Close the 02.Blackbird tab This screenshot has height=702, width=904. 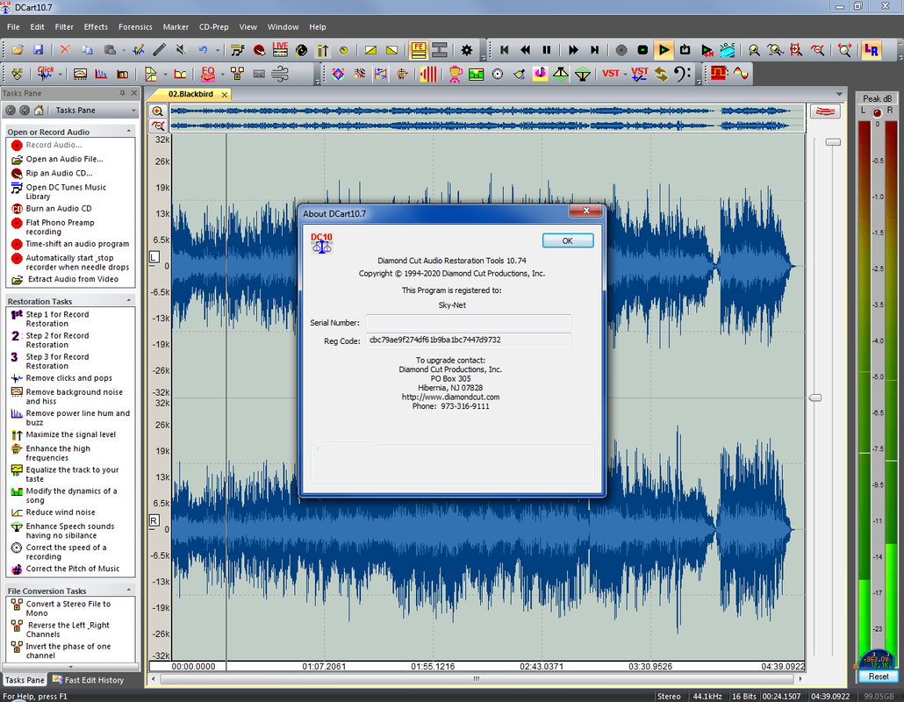pyautogui.click(x=225, y=95)
